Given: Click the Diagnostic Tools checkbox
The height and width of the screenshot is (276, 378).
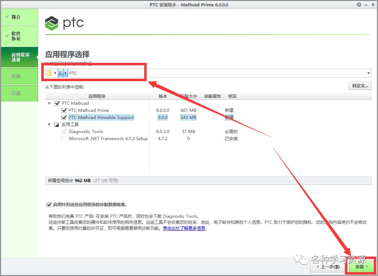Looking at the screenshot, I should 64,132.
